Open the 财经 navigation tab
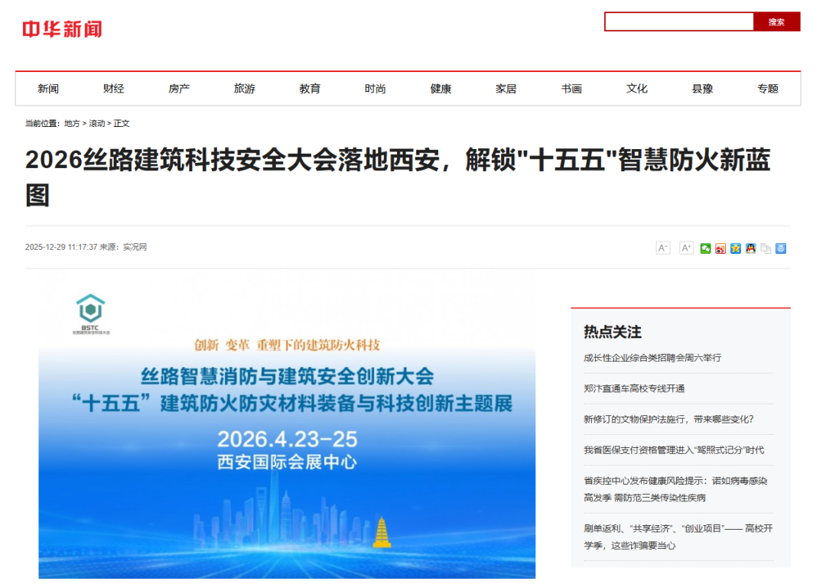The width and height of the screenshot is (826, 584). tap(113, 89)
